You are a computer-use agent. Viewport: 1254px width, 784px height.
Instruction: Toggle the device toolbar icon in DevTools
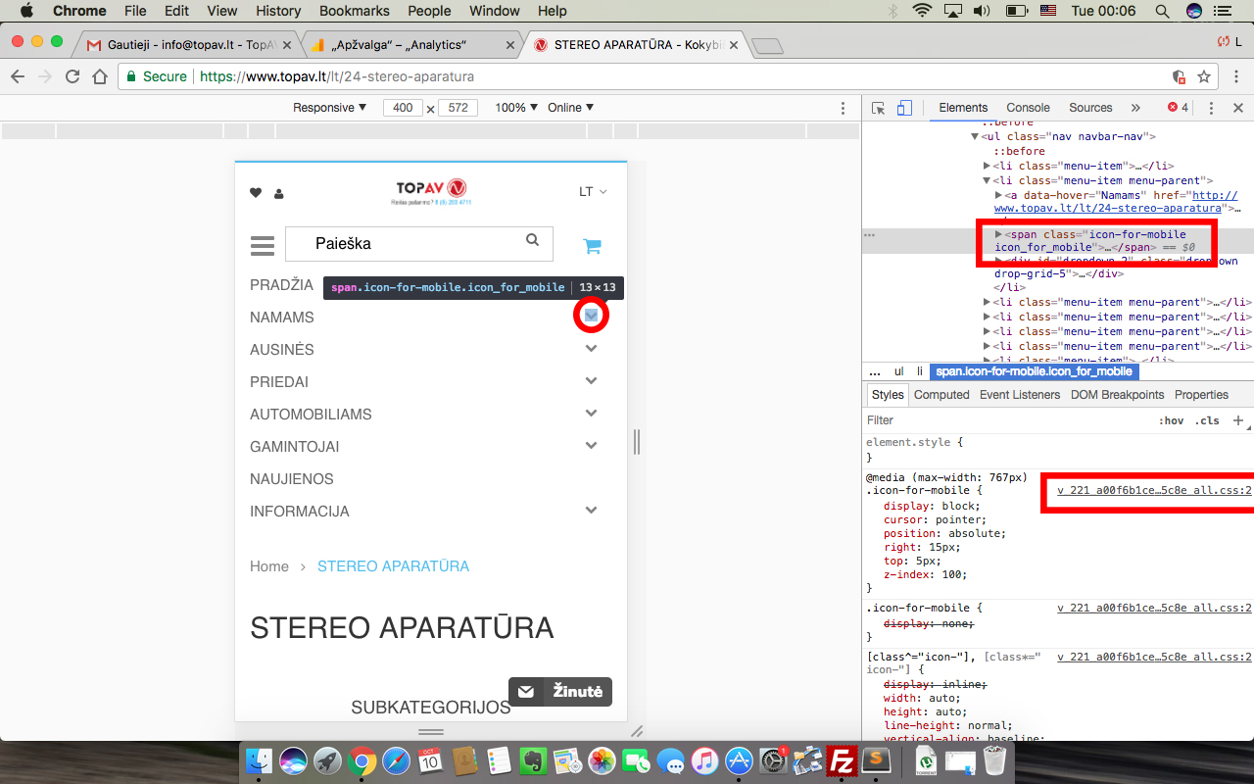pyautogui.click(x=904, y=108)
